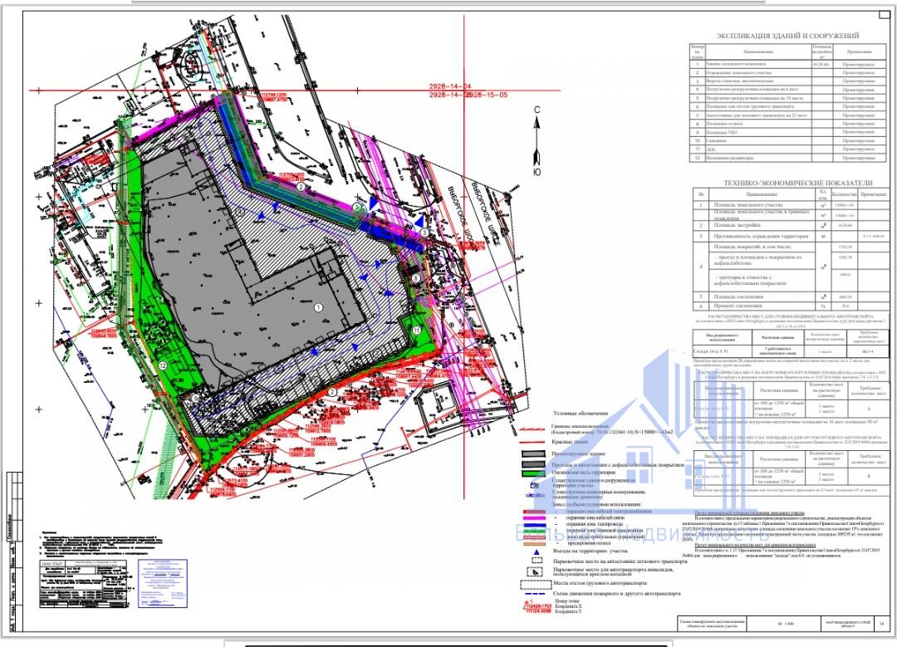Click the 'Номер точки' legend label
The height and width of the screenshot is (647, 897).
tap(567, 600)
